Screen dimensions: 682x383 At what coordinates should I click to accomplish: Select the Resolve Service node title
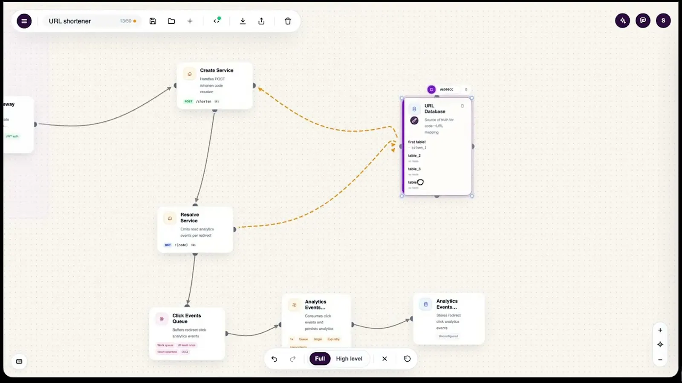(x=189, y=217)
